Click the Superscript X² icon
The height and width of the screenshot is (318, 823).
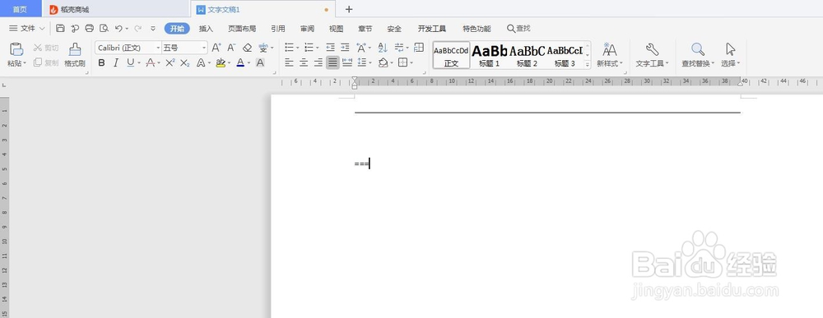(170, 63)
